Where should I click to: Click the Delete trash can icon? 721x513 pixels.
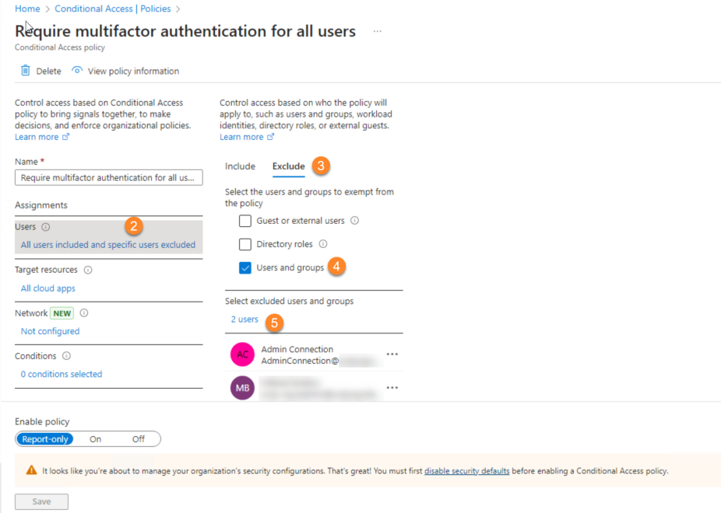pyautogui.click(x=25, y=71)
